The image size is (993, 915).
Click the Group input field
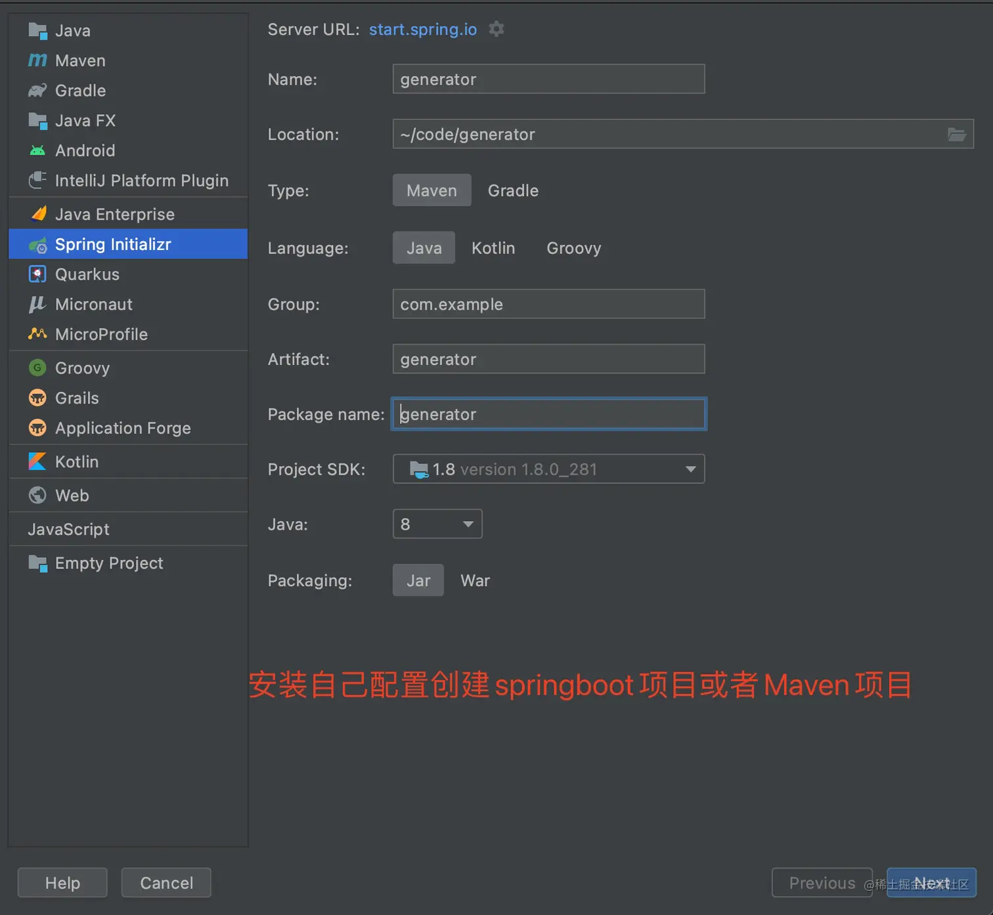548,304
